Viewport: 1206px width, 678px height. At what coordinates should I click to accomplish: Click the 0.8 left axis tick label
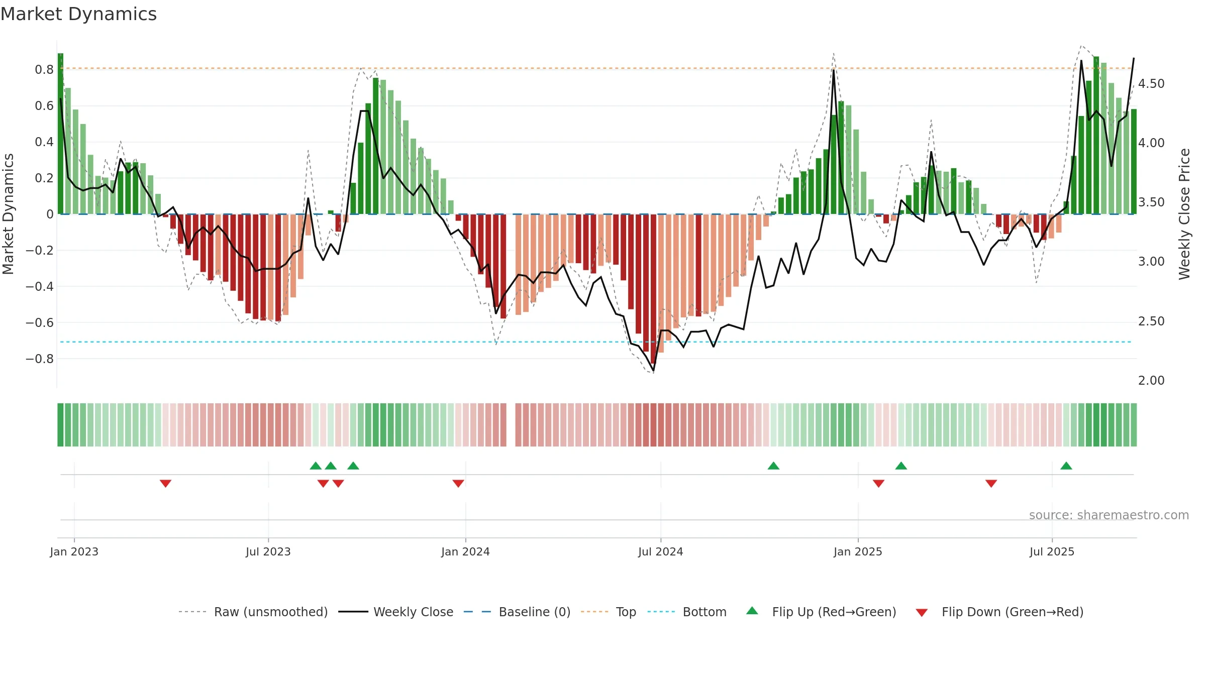pos(44,69)
